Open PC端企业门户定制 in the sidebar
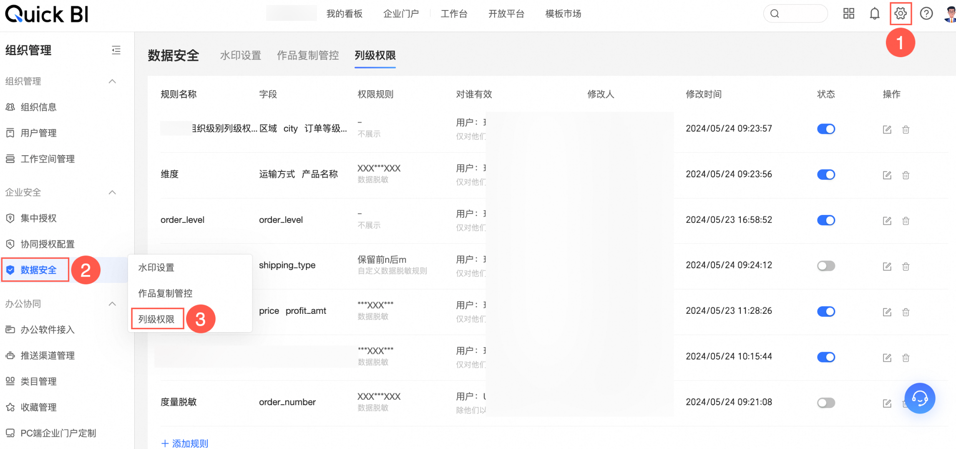956x449 pixels. pyautogui.click(x=58, y=433)
